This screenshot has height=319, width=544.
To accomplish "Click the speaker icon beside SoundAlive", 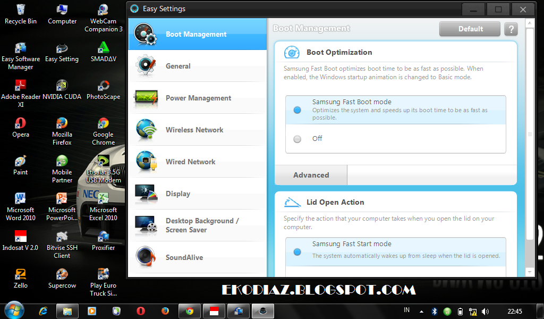I will point(146,257).
